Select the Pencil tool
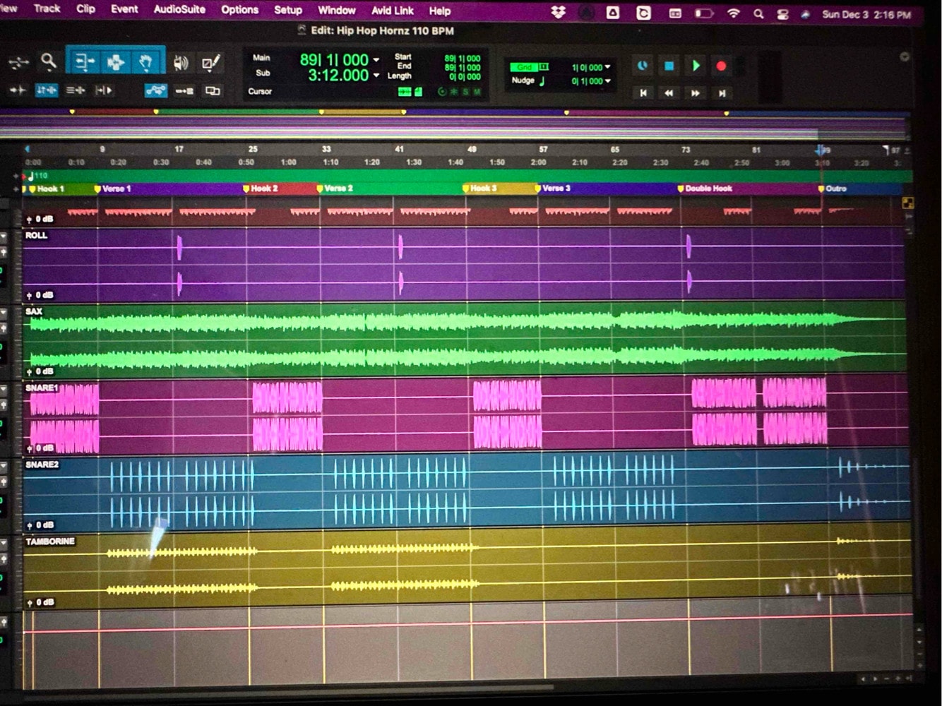 click(x=210, y=63)
